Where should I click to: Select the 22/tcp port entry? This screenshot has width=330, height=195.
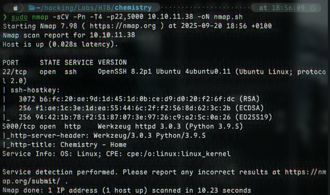[15, 72]
